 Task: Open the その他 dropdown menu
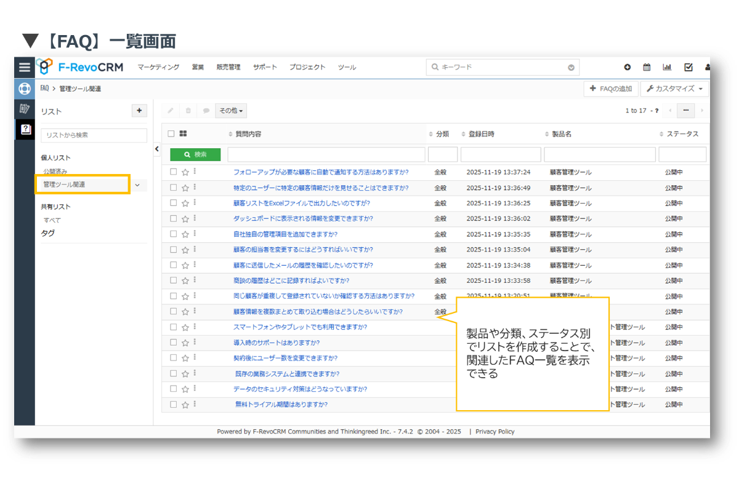click(231, 110)
